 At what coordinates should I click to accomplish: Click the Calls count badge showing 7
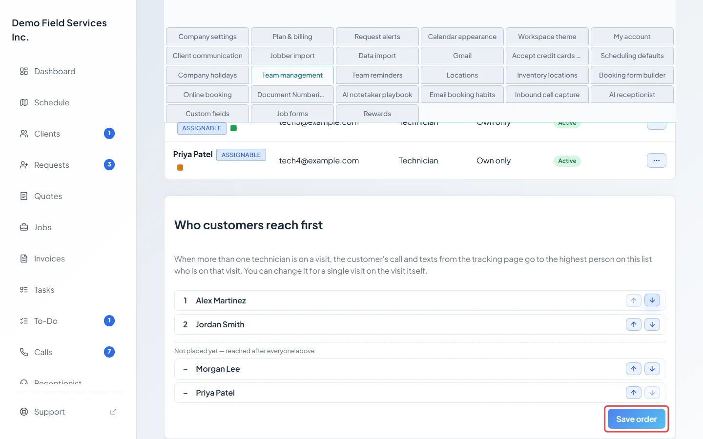(x=109, y=352)
